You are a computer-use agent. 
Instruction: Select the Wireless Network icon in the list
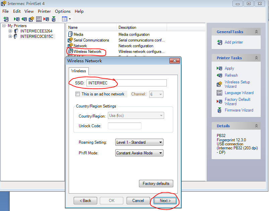[70, 52]
